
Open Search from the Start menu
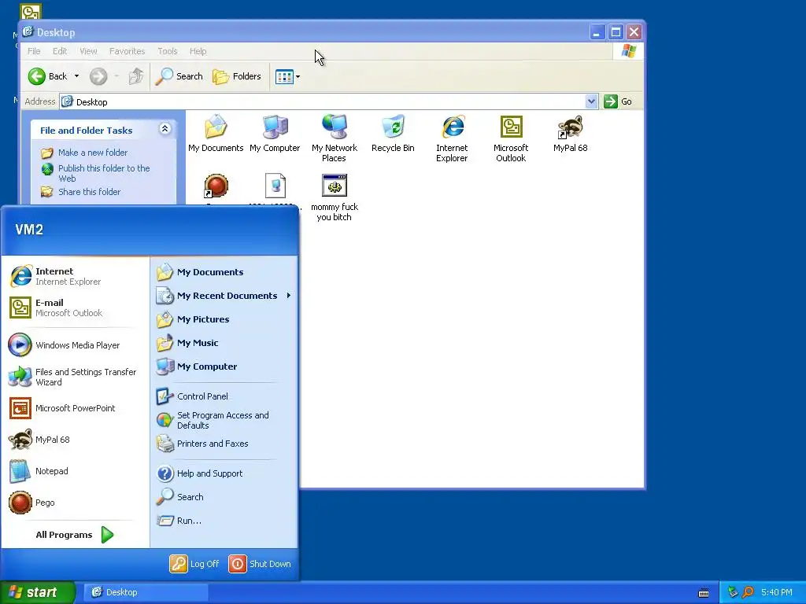(x=224, y=497)
